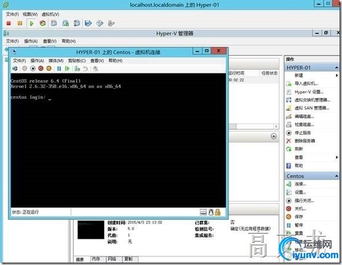Open 虚拟机(V) menu in outer Hyper-01 window

[50, 14]
